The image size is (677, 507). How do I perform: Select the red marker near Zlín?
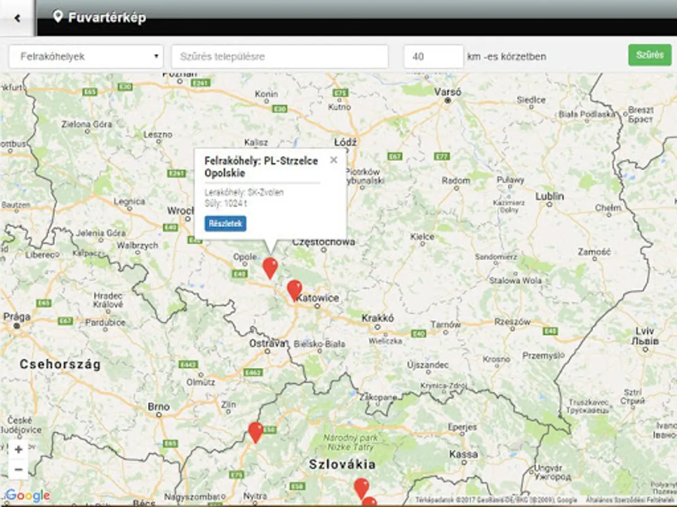click(255, 432)
